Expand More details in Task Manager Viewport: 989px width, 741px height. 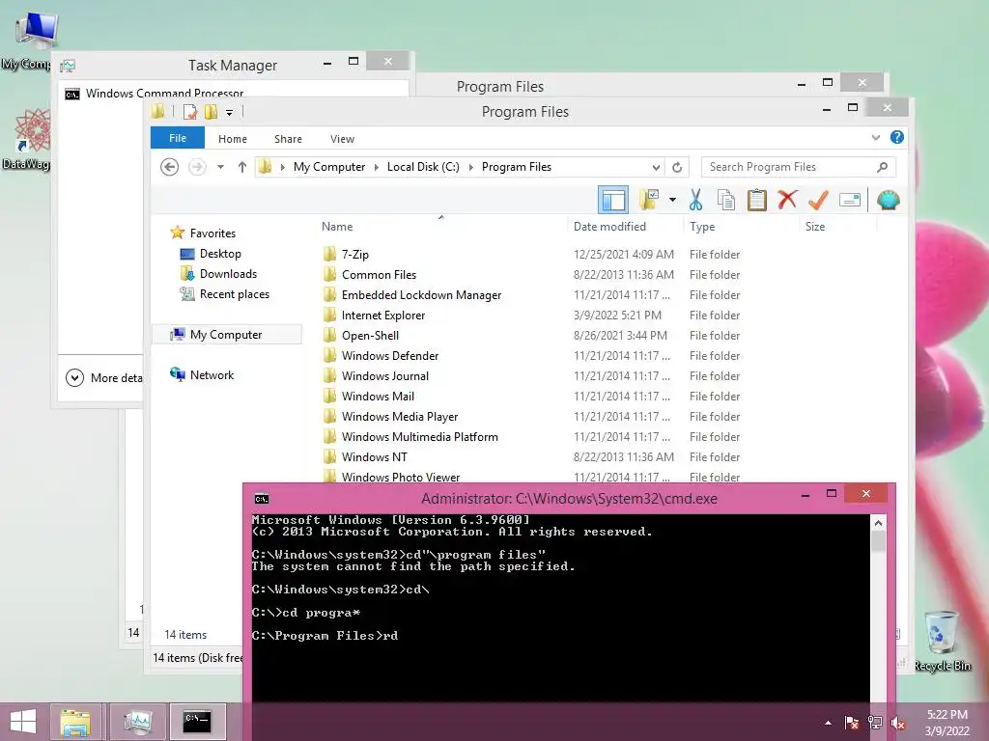[x=104, y=377]
